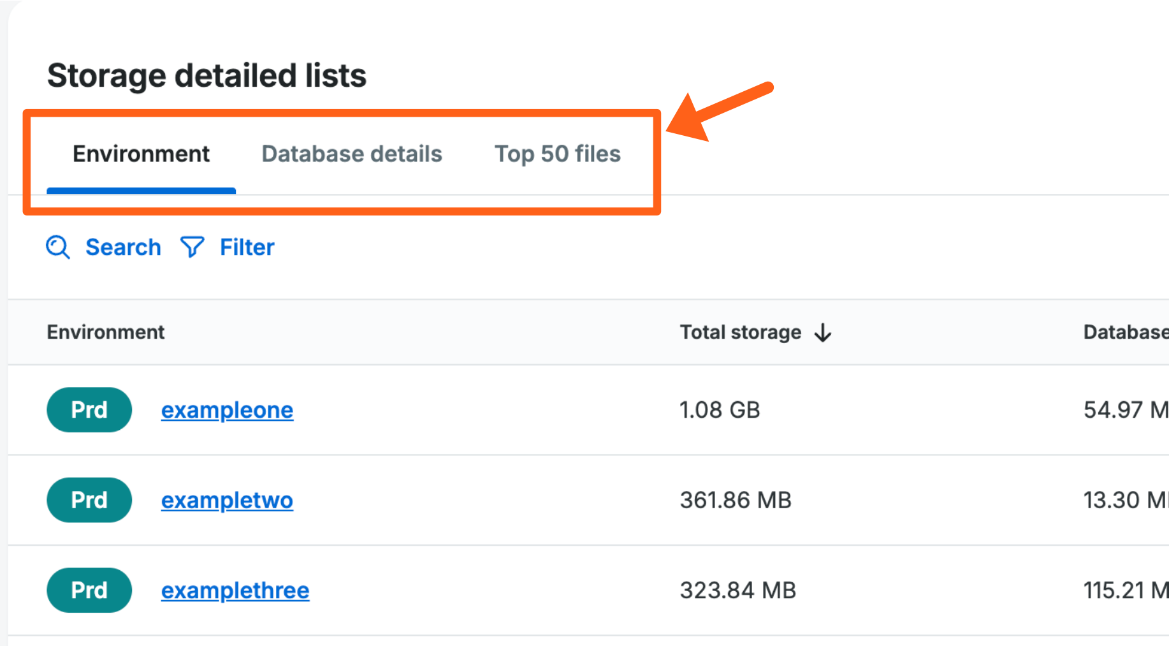Sort by the Total storage column header
The width and height of the screenshot is (1169, 646).
click(740, 332)
